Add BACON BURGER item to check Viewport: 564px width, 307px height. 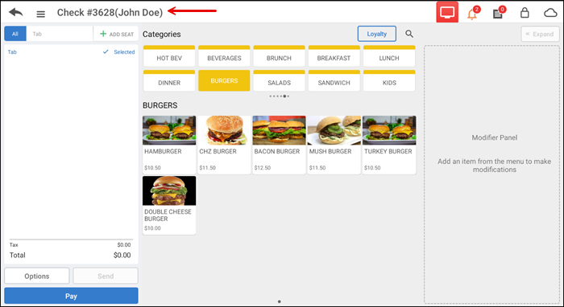click(x=279, y=145)
